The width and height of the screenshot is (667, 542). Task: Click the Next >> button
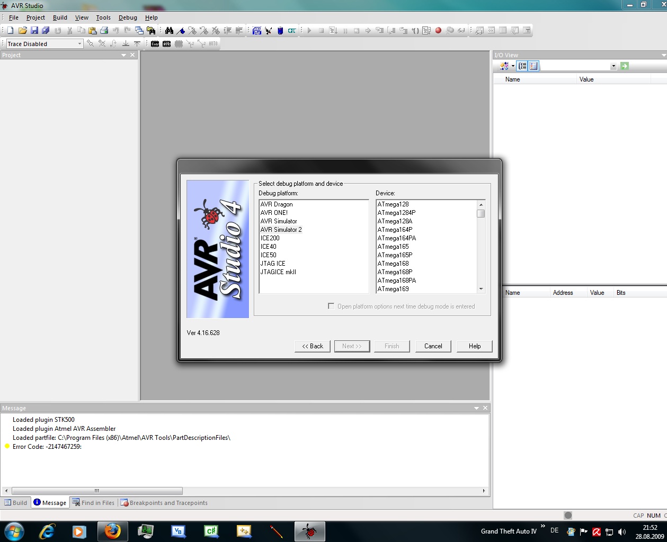click(x=352, y=346)
